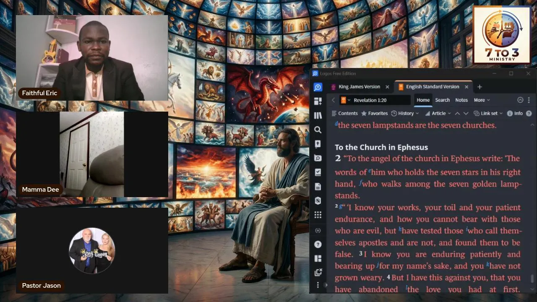Open the History dropdown
The image size is (537, 302).
point(405,113)
